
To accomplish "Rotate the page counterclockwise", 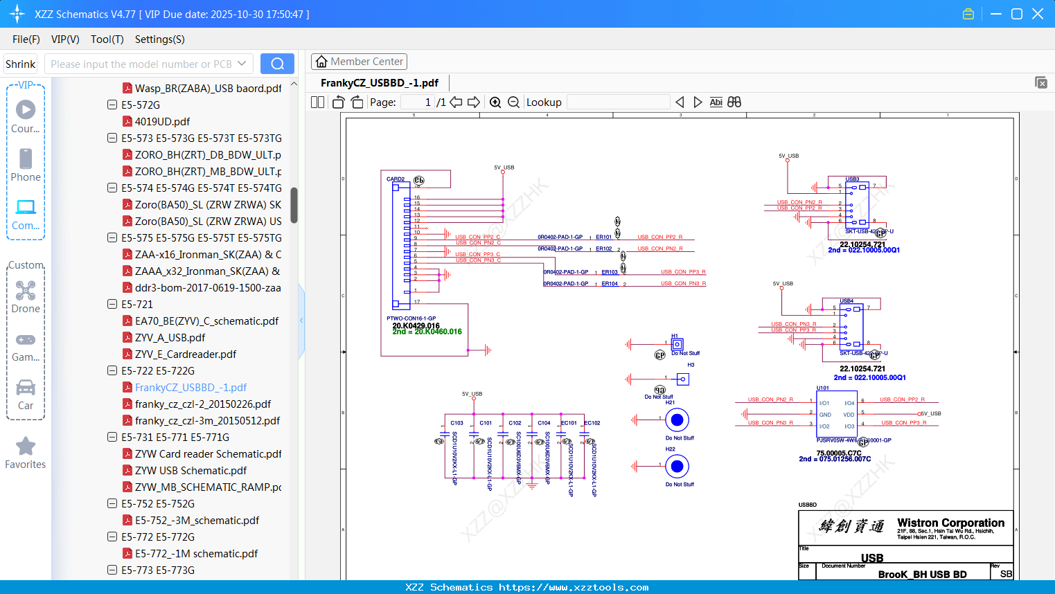I will [x=339, y=102].
